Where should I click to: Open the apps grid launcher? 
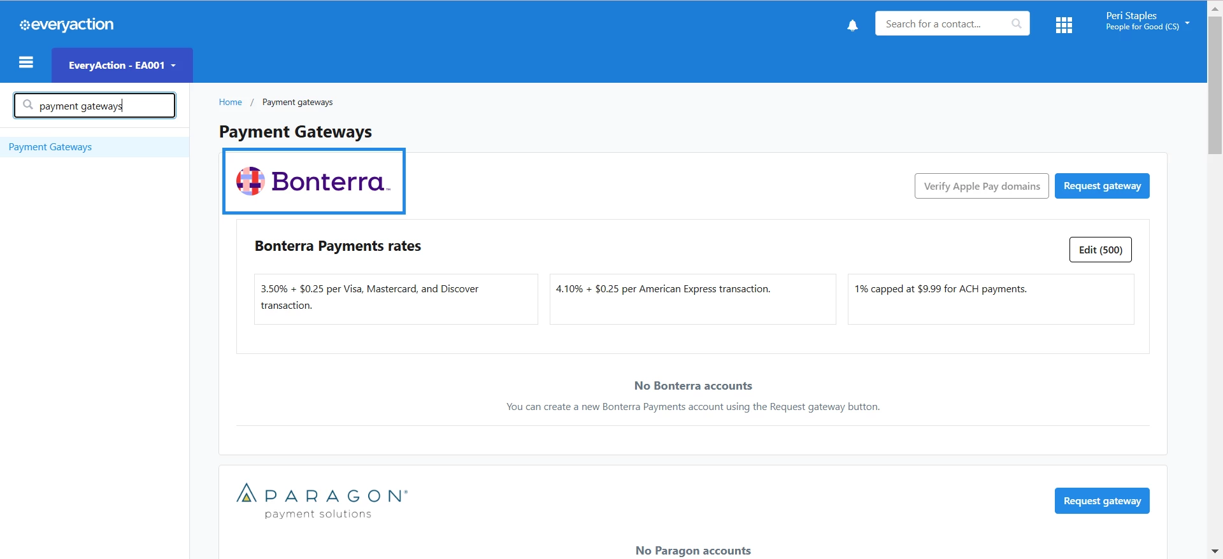coord(1064,25)
